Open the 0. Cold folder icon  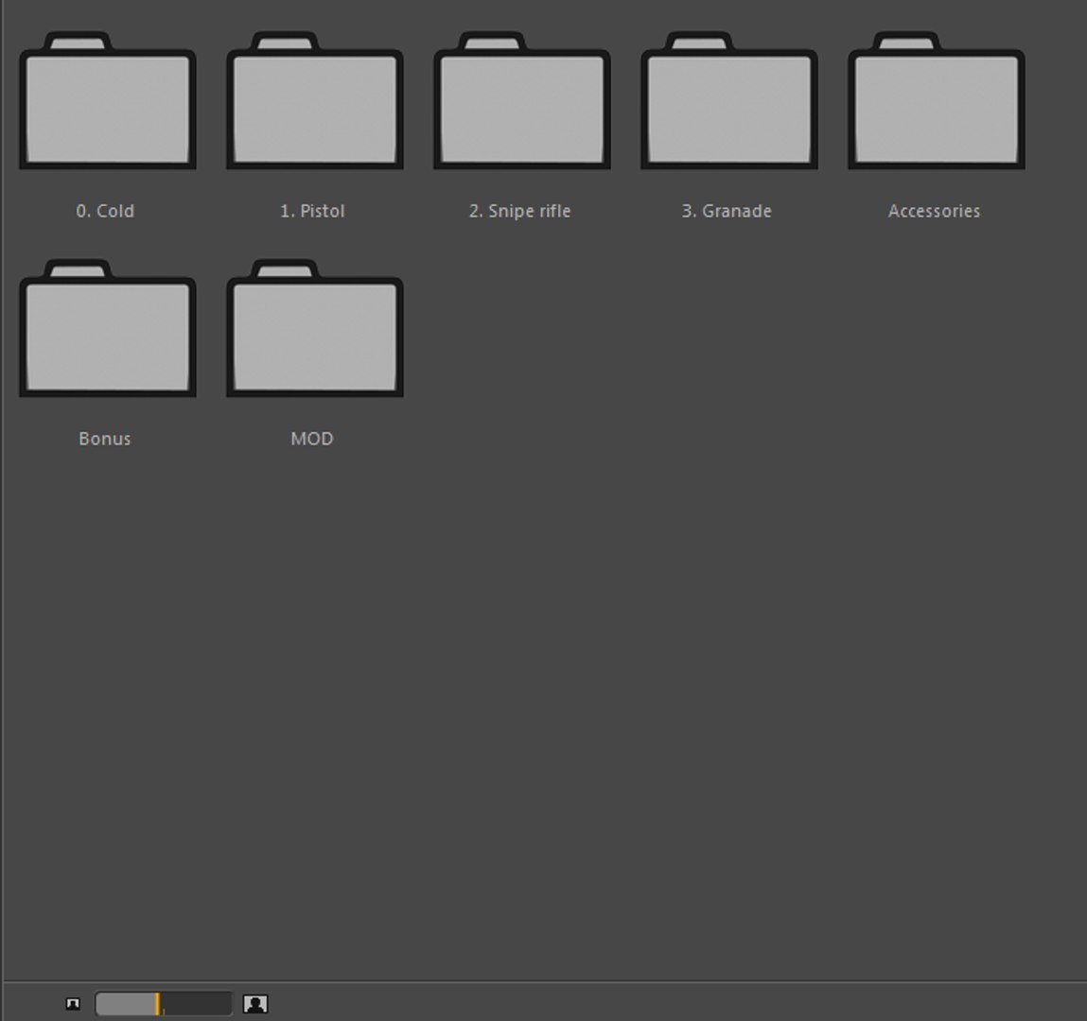pyautogui.click(x=108, y=100)
